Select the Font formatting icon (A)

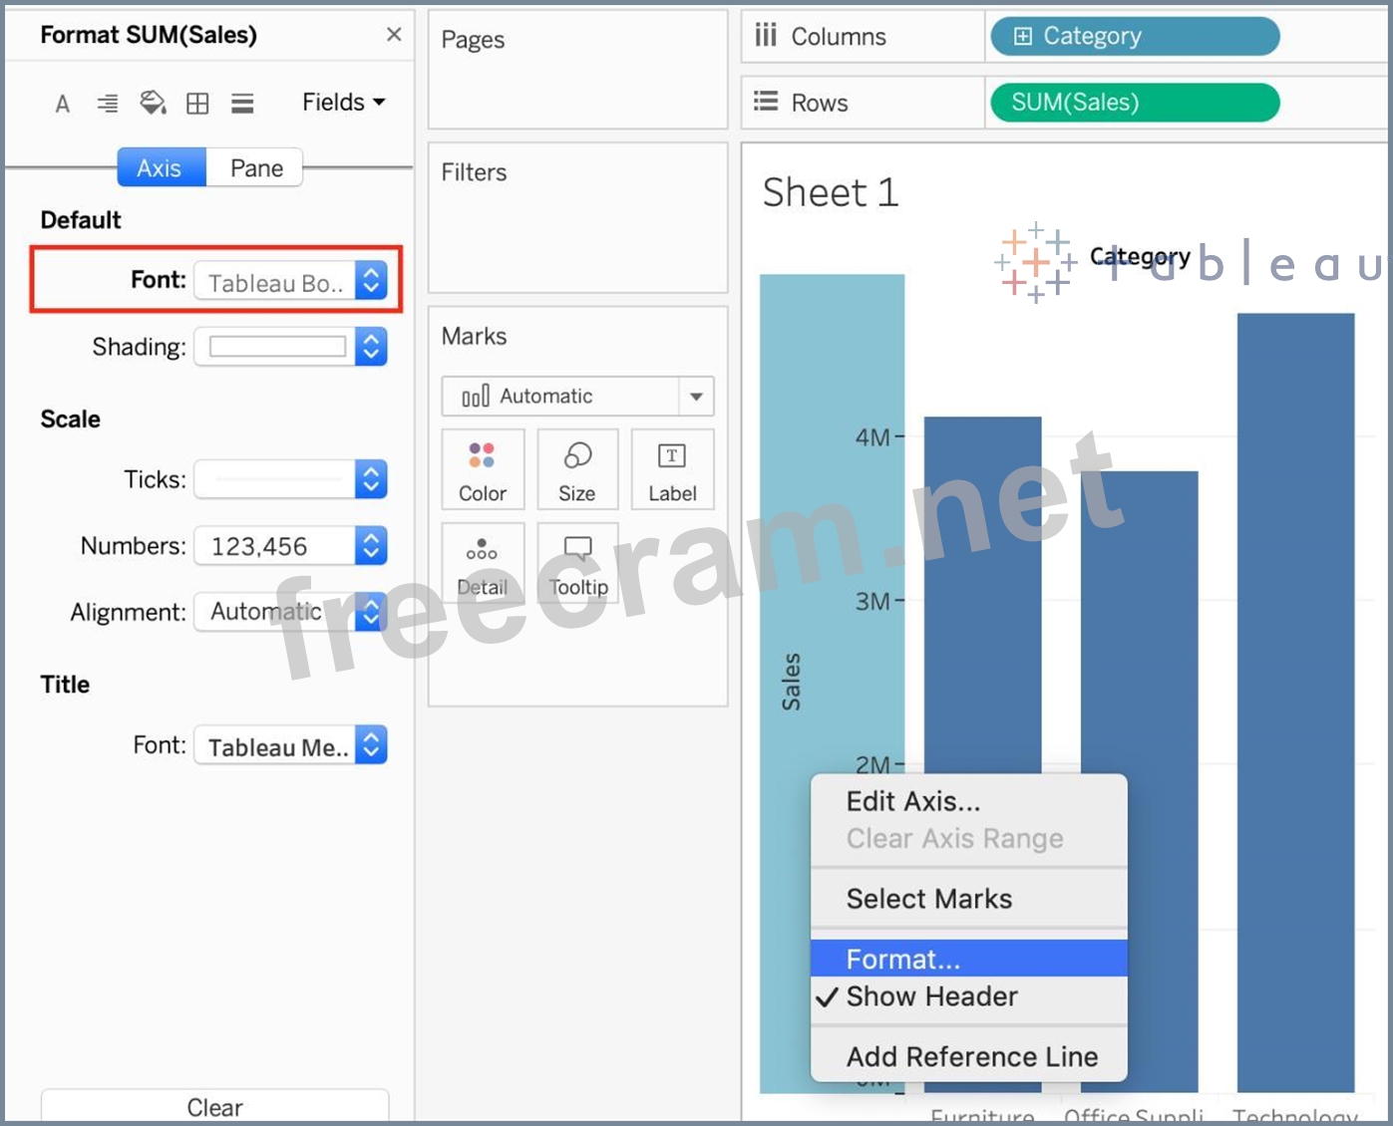coord(62,104)
